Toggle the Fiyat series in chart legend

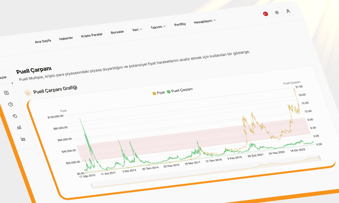[x=159, y=93]
